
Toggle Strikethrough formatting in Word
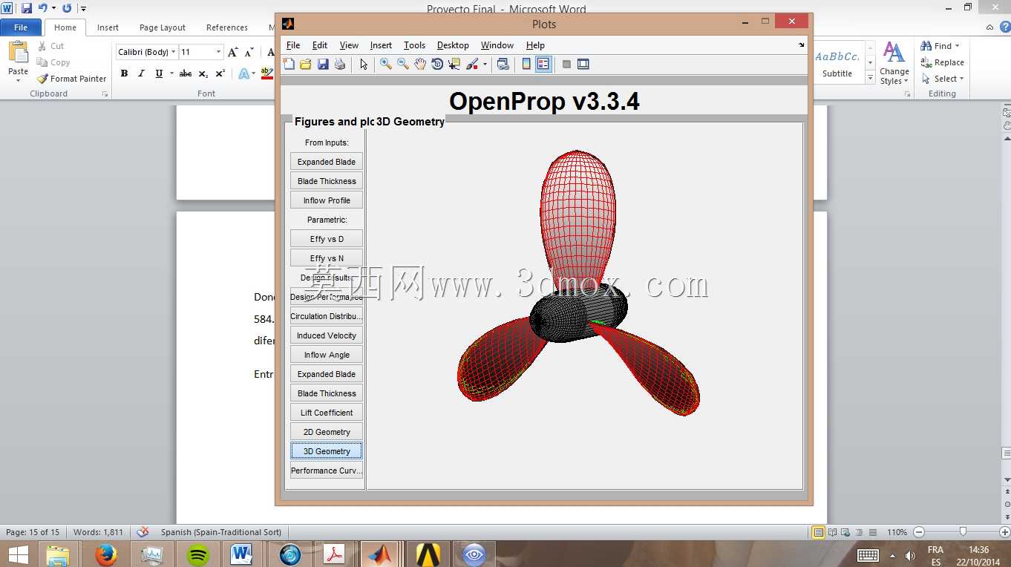(186, 73)
